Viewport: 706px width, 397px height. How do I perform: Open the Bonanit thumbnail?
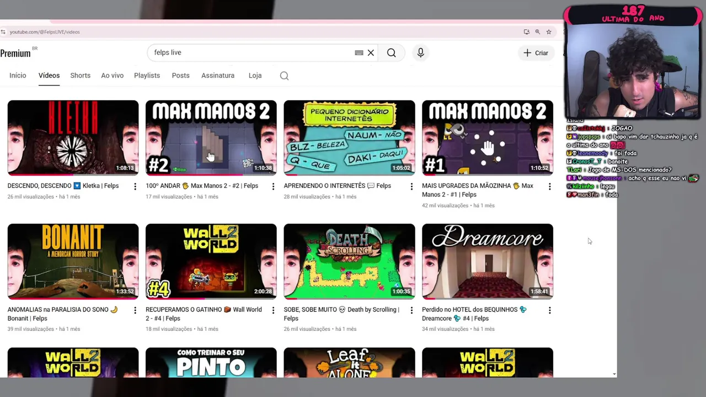pyautogui.click(x=73, y=261)
